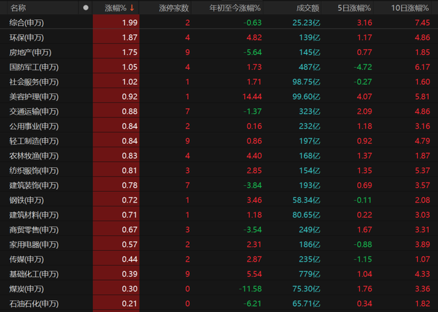
Task: Click the dot icon in the 名称 header
Action: tap(85, 8)
